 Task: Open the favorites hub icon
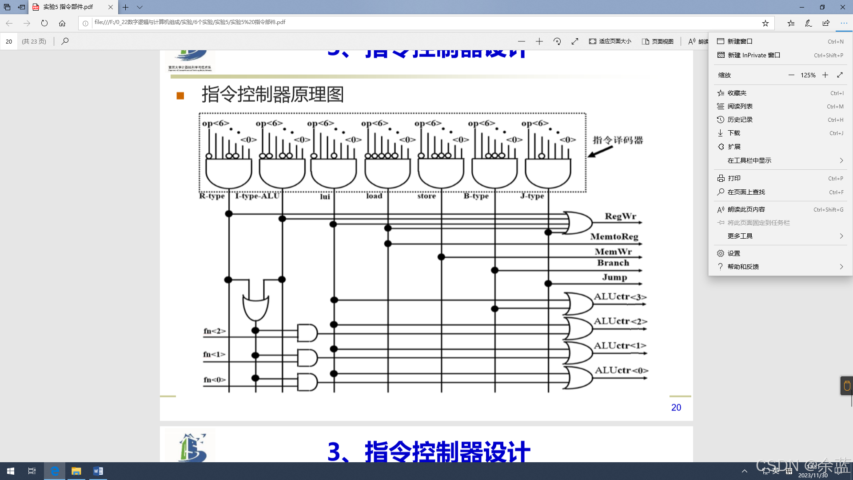tap(791, 23)
